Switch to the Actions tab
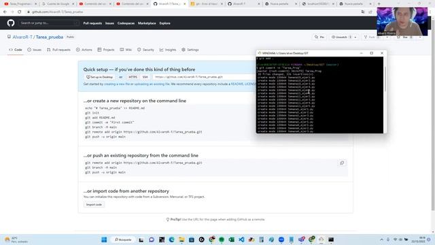The image size is (435, 245). pos(84,50)
